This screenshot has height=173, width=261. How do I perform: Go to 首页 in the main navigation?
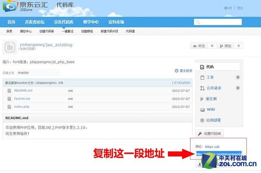tap(11, 22)
